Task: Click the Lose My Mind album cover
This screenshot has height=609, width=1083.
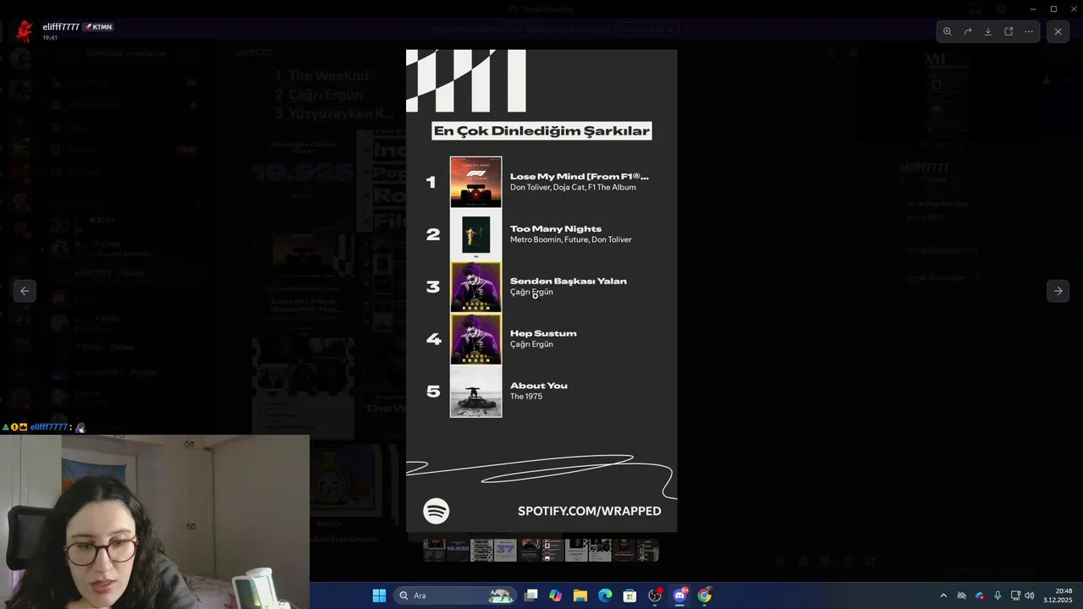Action: click(x=476, y=182)
